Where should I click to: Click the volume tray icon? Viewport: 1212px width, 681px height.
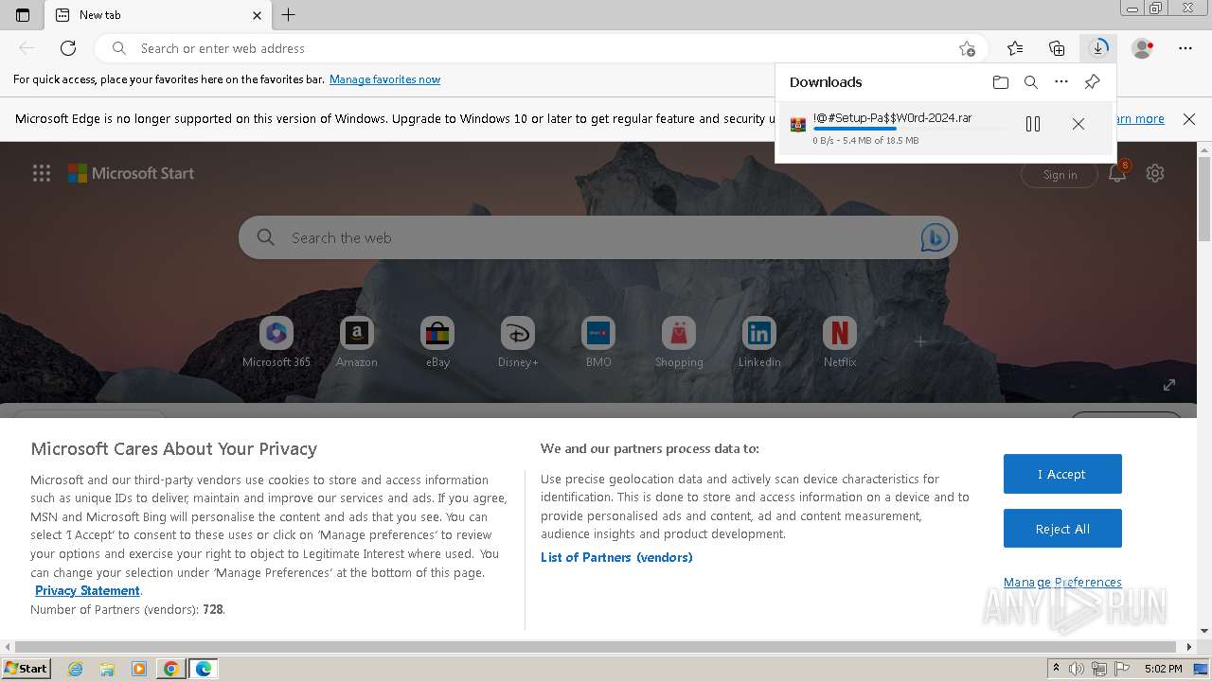[x=1077, y=669]
